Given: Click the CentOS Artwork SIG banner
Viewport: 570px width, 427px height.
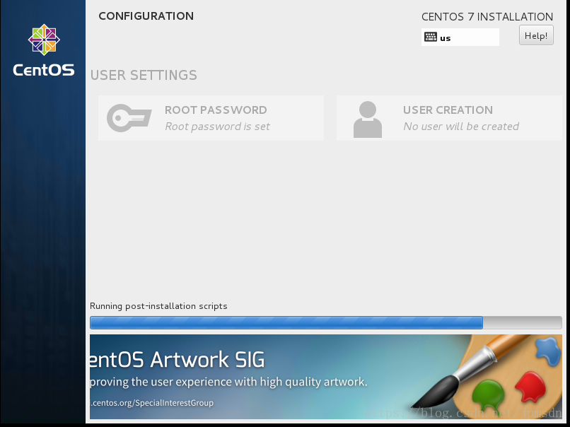Looking at the screenshot, I should 326,377.
